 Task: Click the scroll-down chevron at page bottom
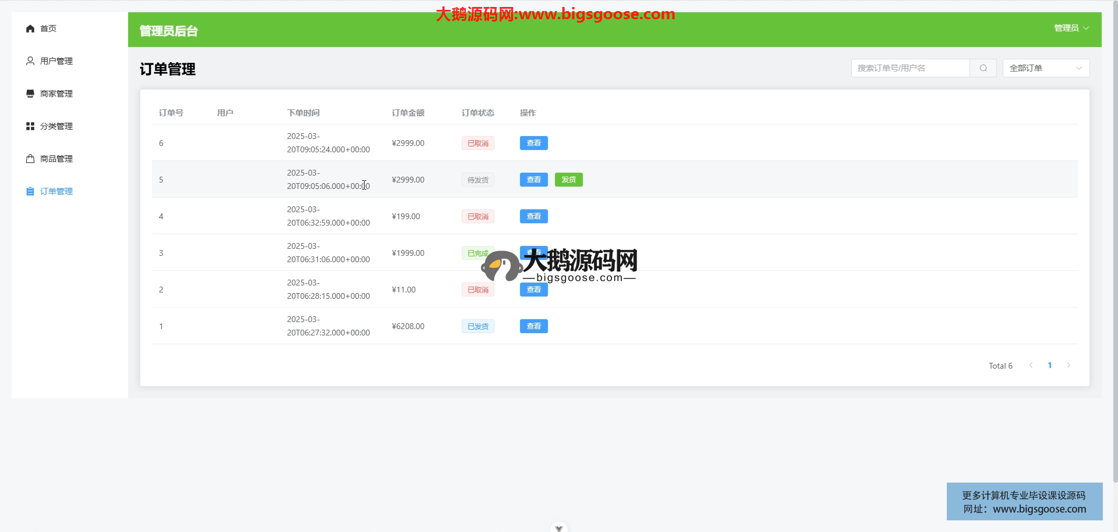tap(558, 528)
